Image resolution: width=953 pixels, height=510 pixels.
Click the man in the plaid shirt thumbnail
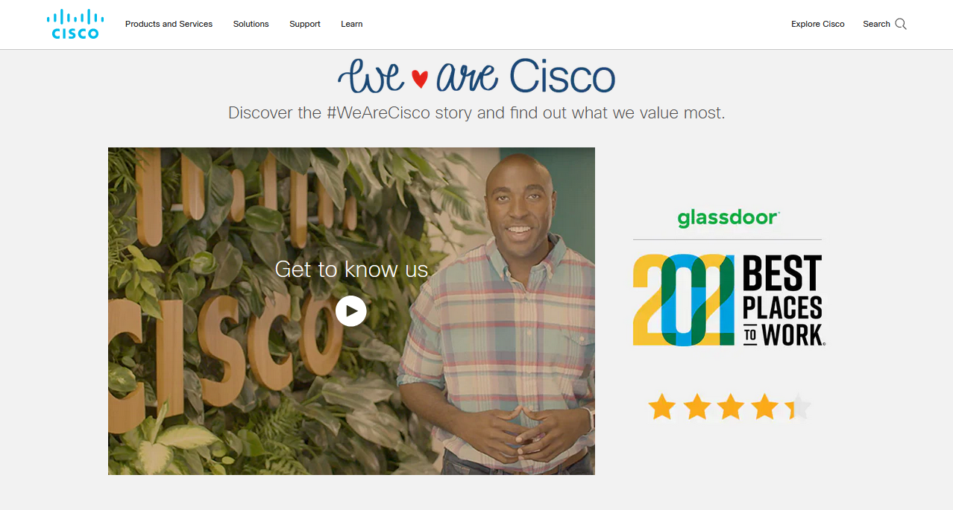click(495, 313)
